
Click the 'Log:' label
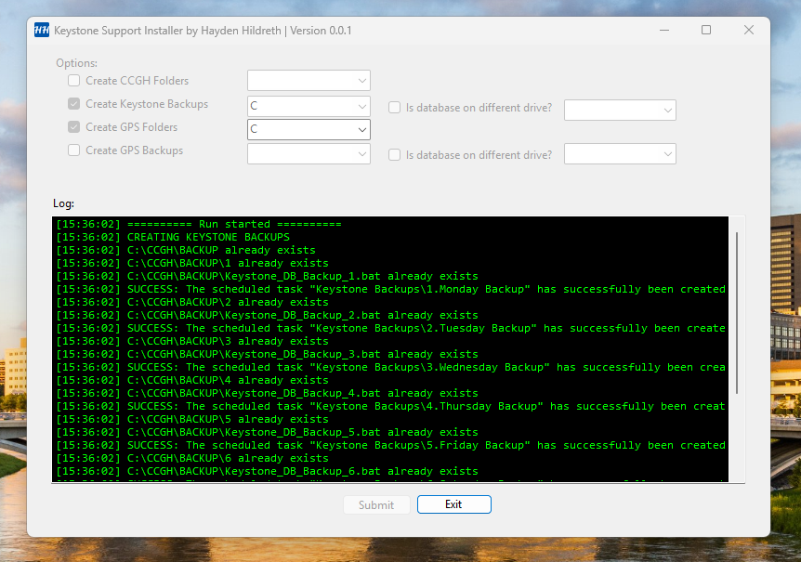point(63,203)
